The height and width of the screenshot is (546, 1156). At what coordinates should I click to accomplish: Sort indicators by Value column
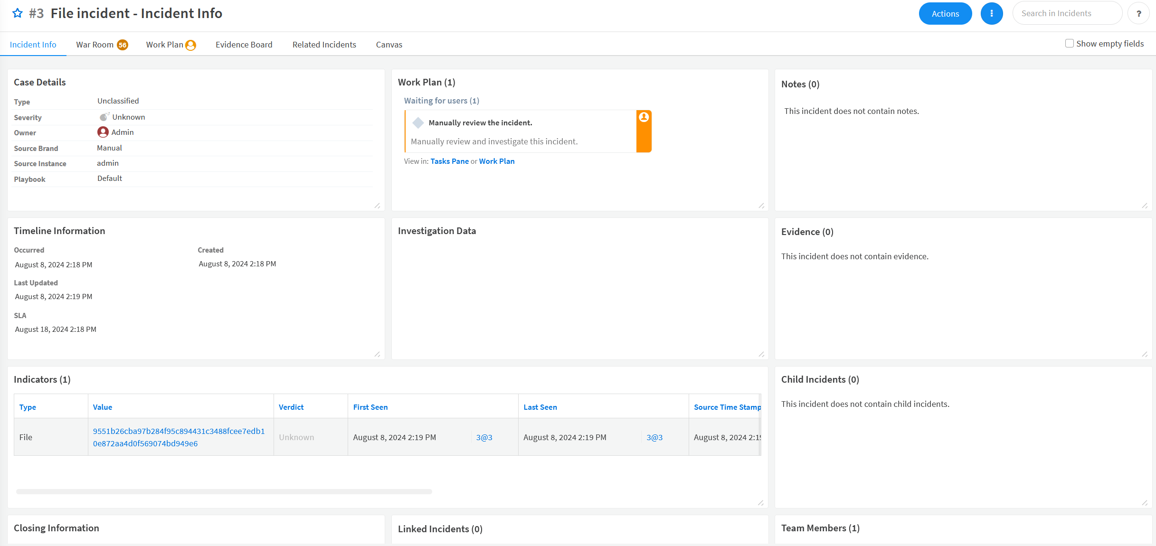pyautogui.click(x=103, y=407)
